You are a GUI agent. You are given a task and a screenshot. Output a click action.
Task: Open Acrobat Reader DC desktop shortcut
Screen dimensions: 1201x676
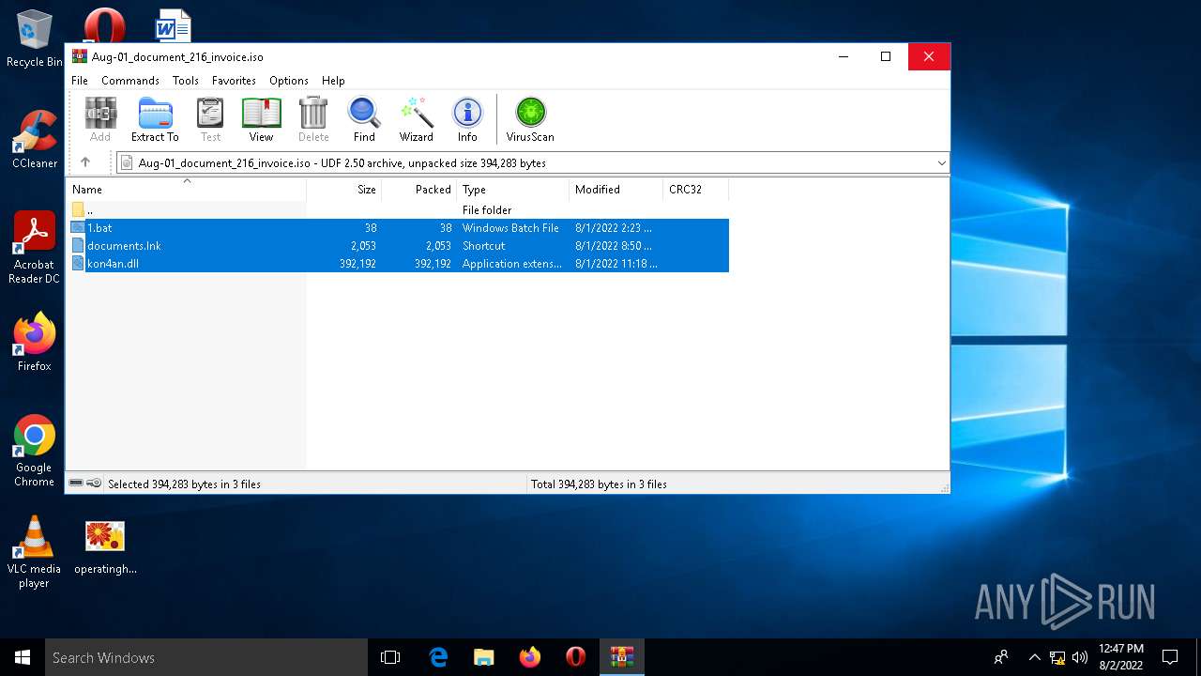coord(35,248)
